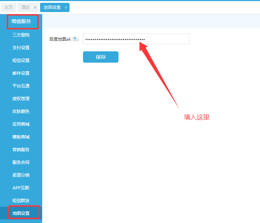The height and width of the screenshot is (223, 260).
Task: Open the 平台互通 sidebar item
Action: [21, 86]
